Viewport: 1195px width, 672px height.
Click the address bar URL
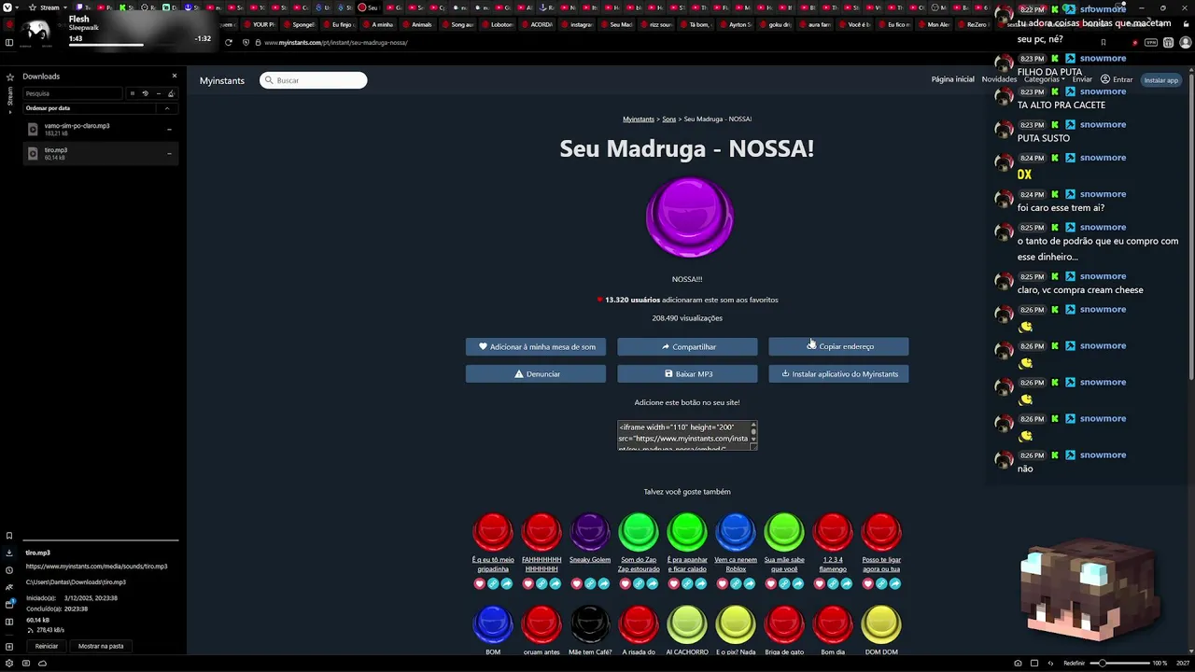tap(336, 42)
